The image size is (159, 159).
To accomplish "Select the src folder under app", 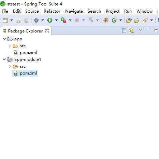I will point(23,46).
